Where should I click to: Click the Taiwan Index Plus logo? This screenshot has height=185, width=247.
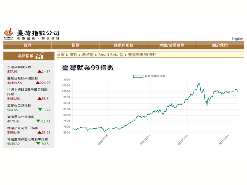coord(9,34)
